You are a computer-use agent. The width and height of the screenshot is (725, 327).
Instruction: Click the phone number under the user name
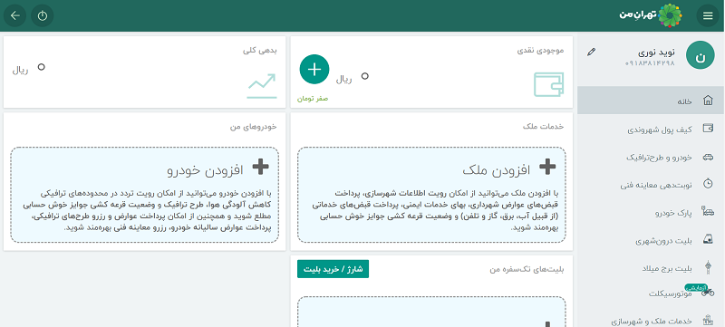coord(650,63)
